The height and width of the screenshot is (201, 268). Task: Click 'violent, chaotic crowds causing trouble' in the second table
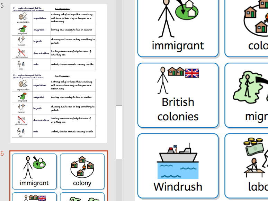coord(72,132)
